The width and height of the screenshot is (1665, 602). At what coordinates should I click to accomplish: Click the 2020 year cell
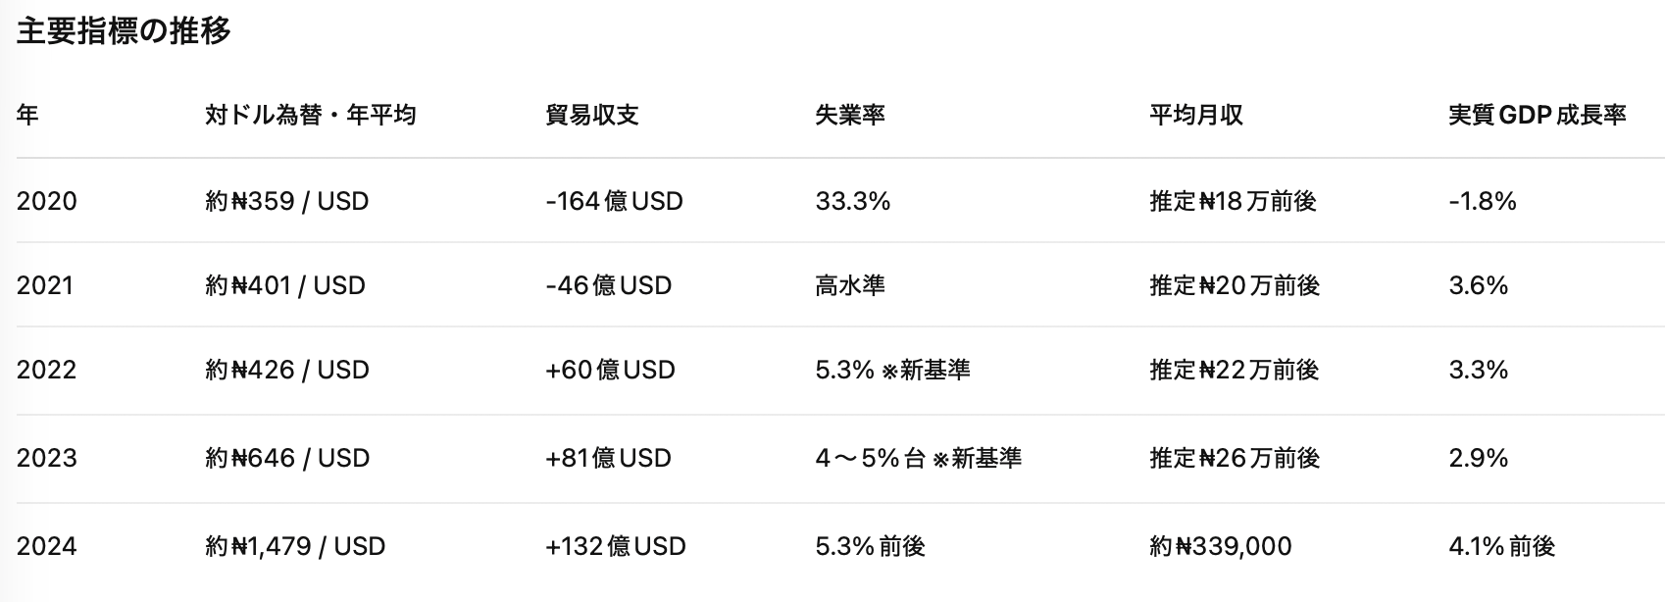tap(46, 201)
